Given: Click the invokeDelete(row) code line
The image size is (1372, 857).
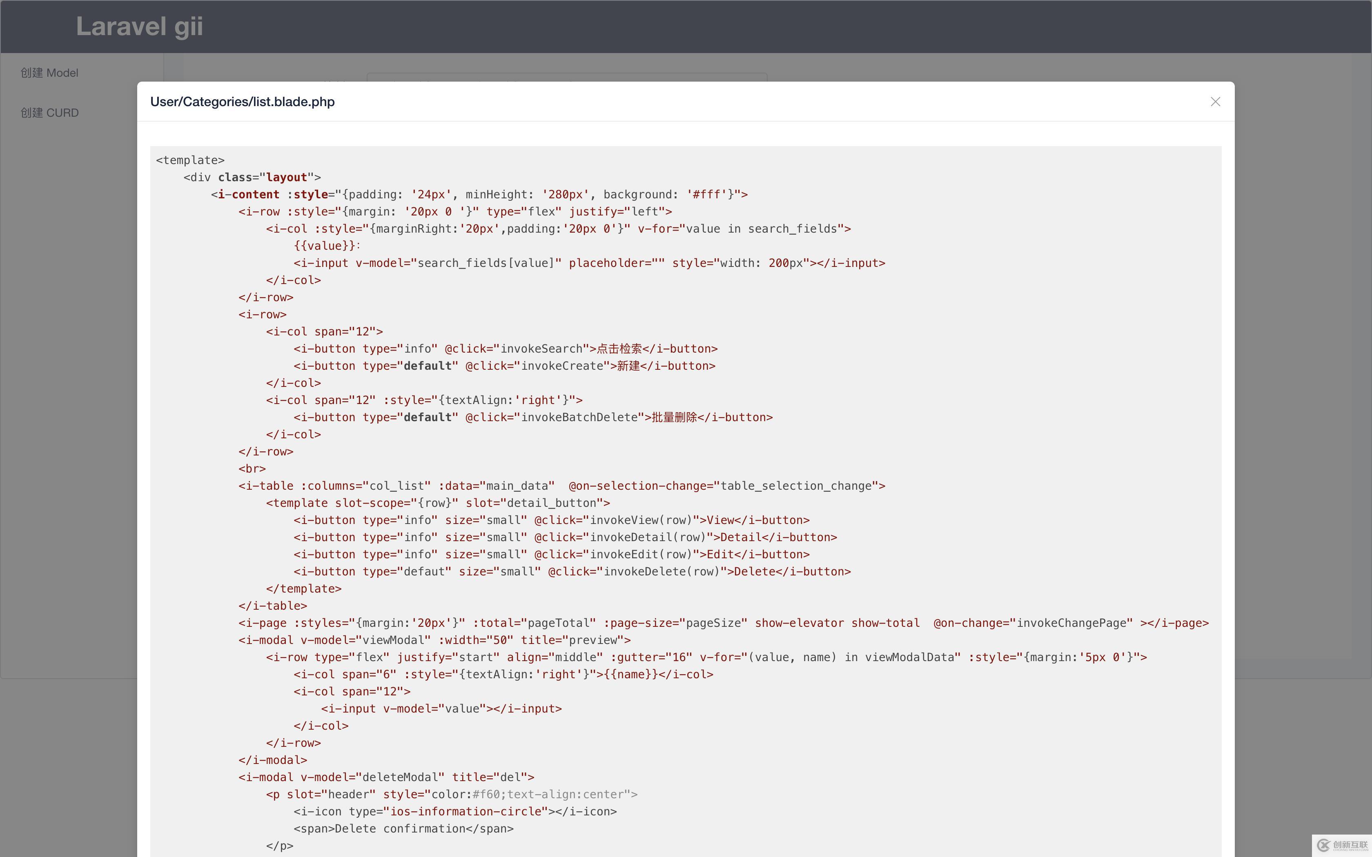Looking at the screenshot, I should click(x=572, y=572).
